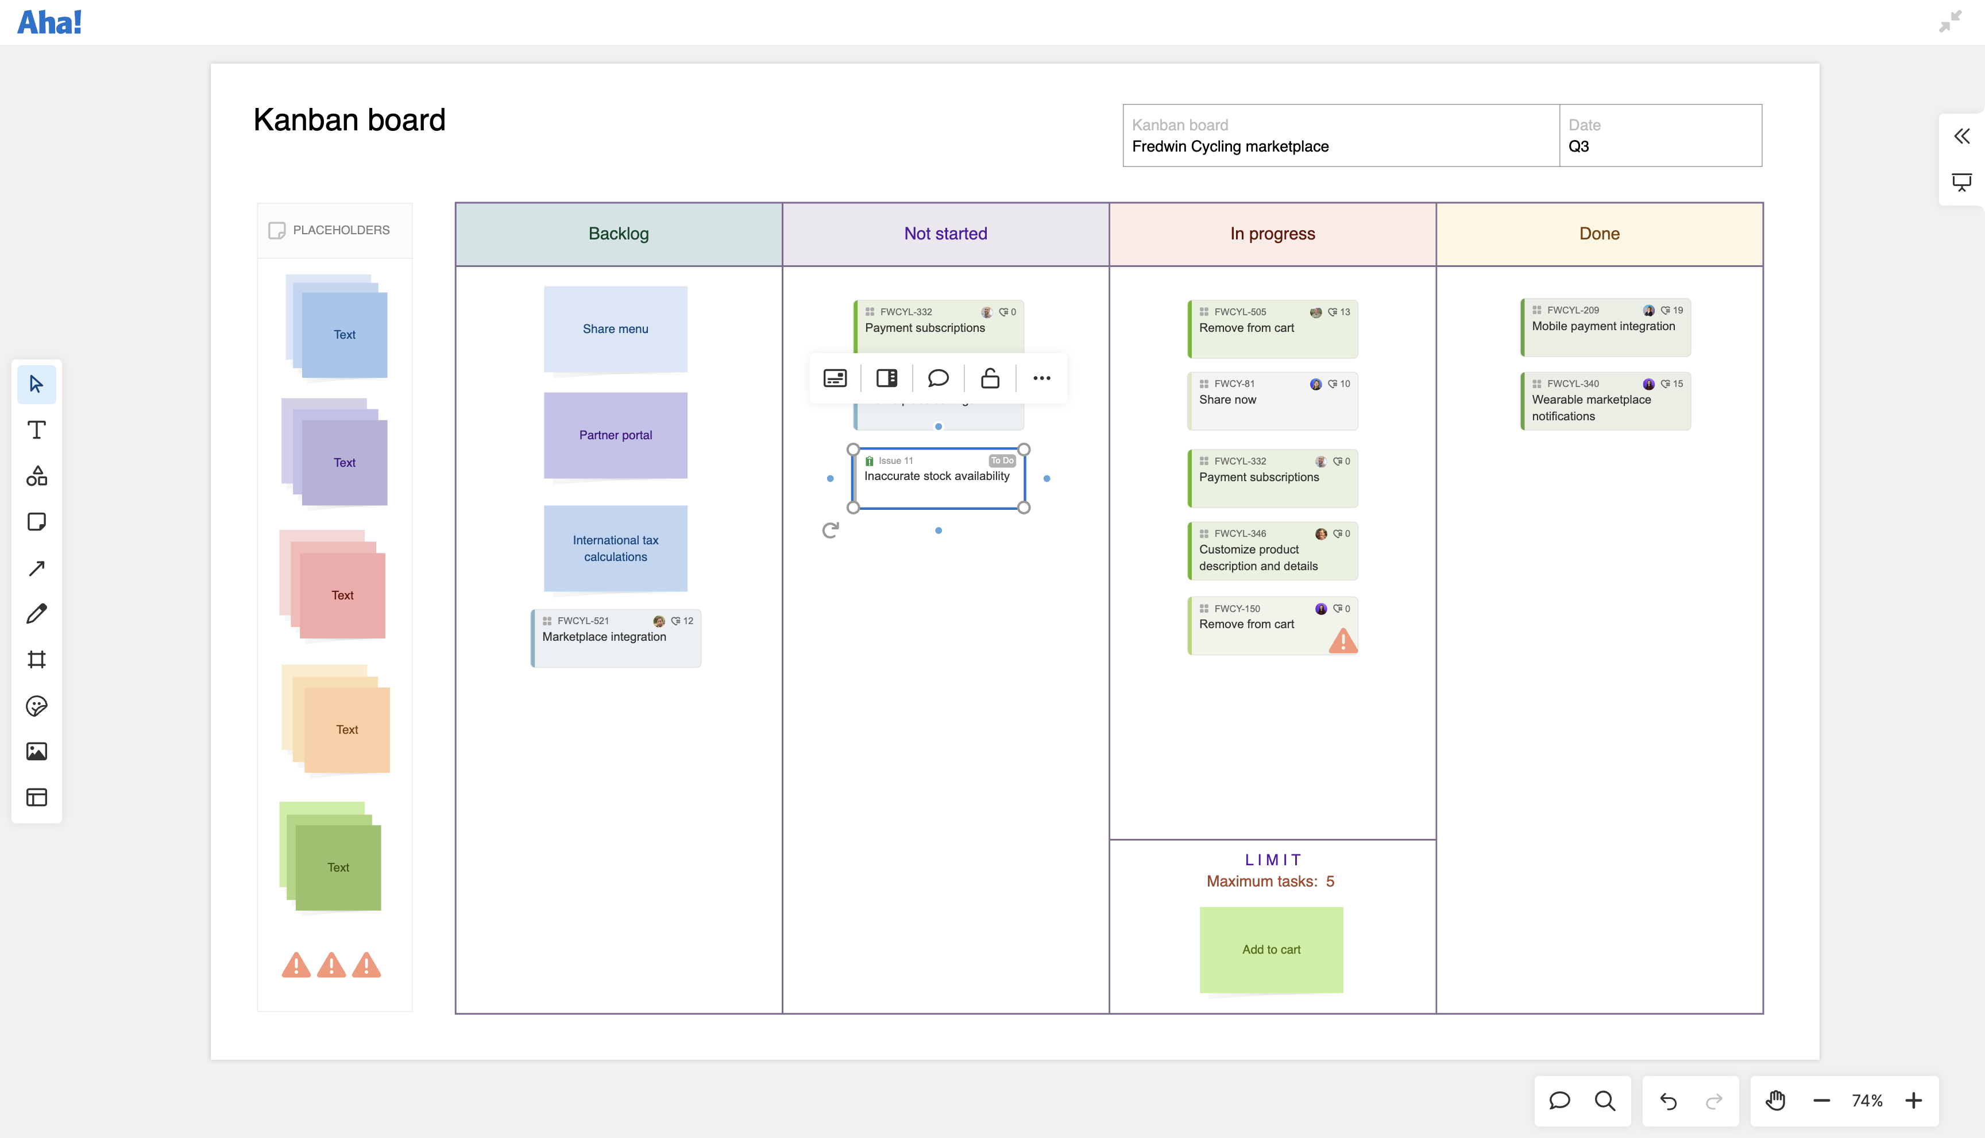The width and height of the screenshot is (1985, 1138).
Task: Open the sticker tool
Action: click(x=36, y=706)
